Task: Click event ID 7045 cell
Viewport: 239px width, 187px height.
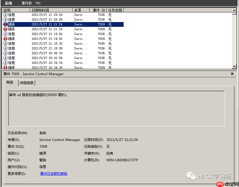Action: coord(101,44)
